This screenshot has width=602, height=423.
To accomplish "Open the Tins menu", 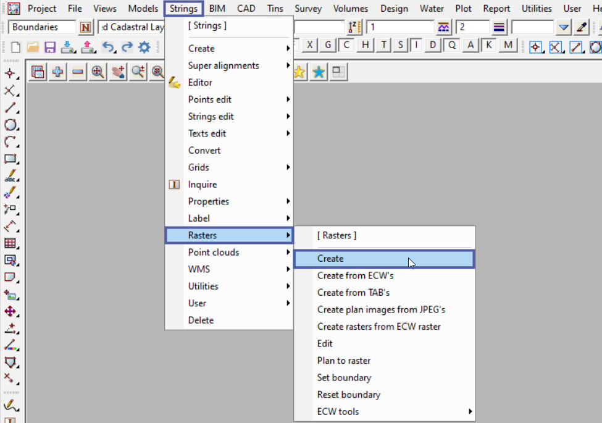I will (275, 9).
